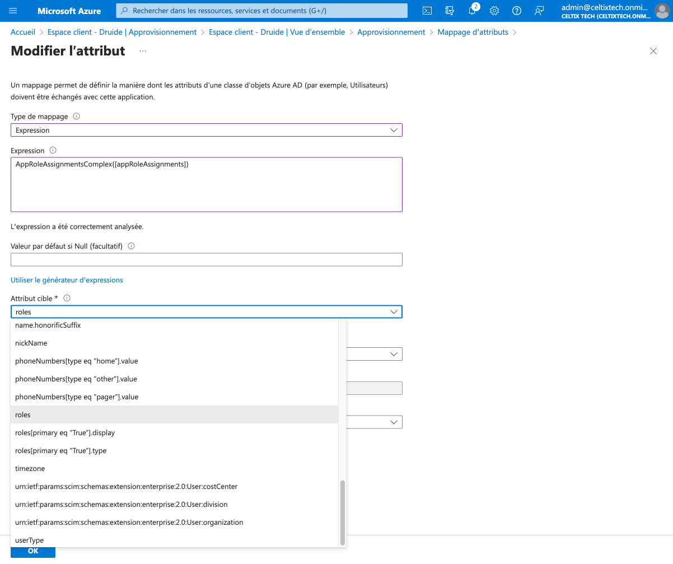Click the disabled grey field beside the list
Viewport: 673px width, 564px height.
[x=375, y=388]
